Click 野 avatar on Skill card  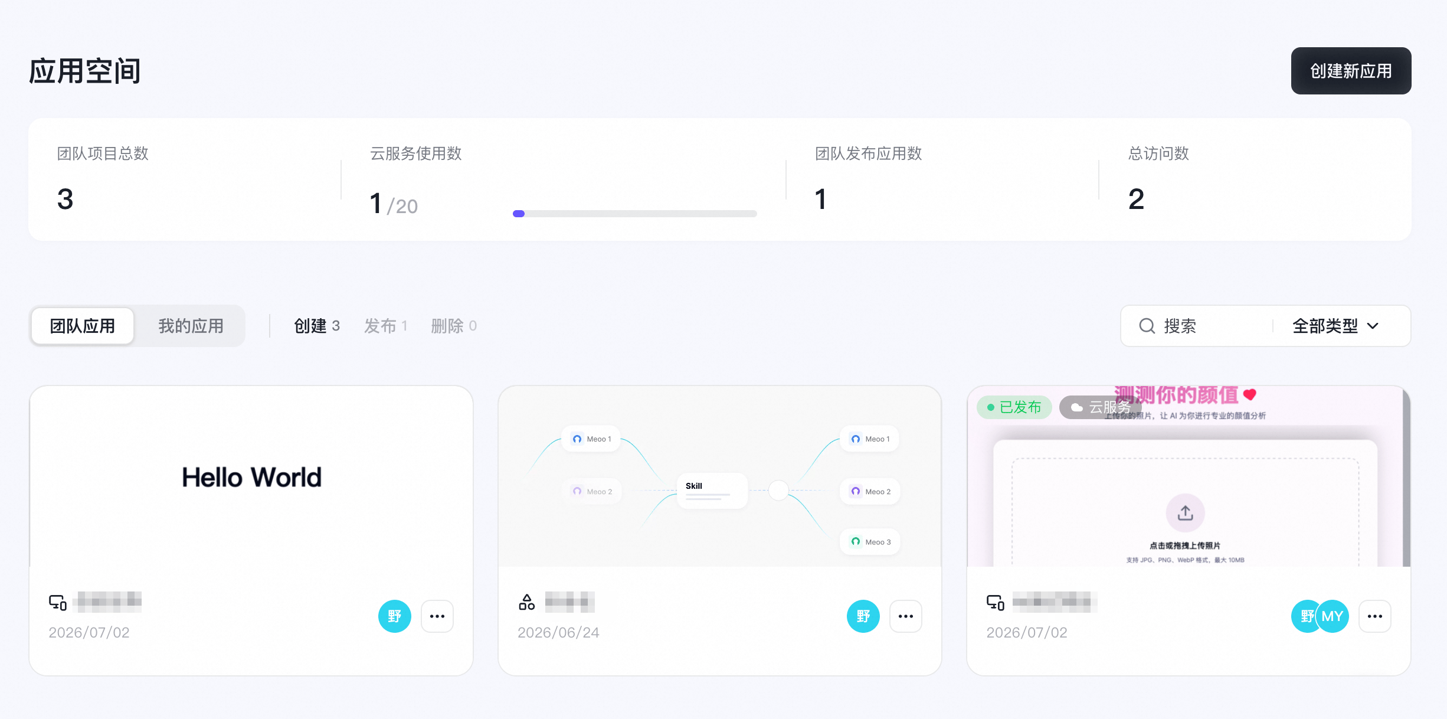click(x=863, y=616)
